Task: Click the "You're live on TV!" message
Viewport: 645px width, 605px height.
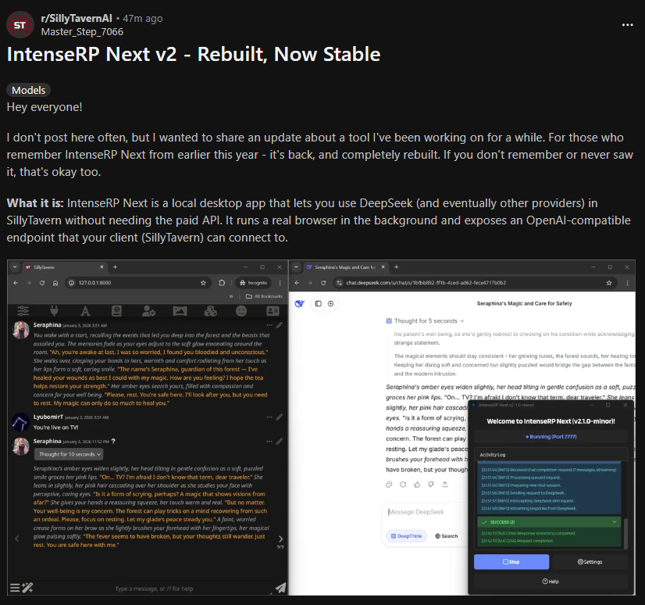Action: click(55, 428)
